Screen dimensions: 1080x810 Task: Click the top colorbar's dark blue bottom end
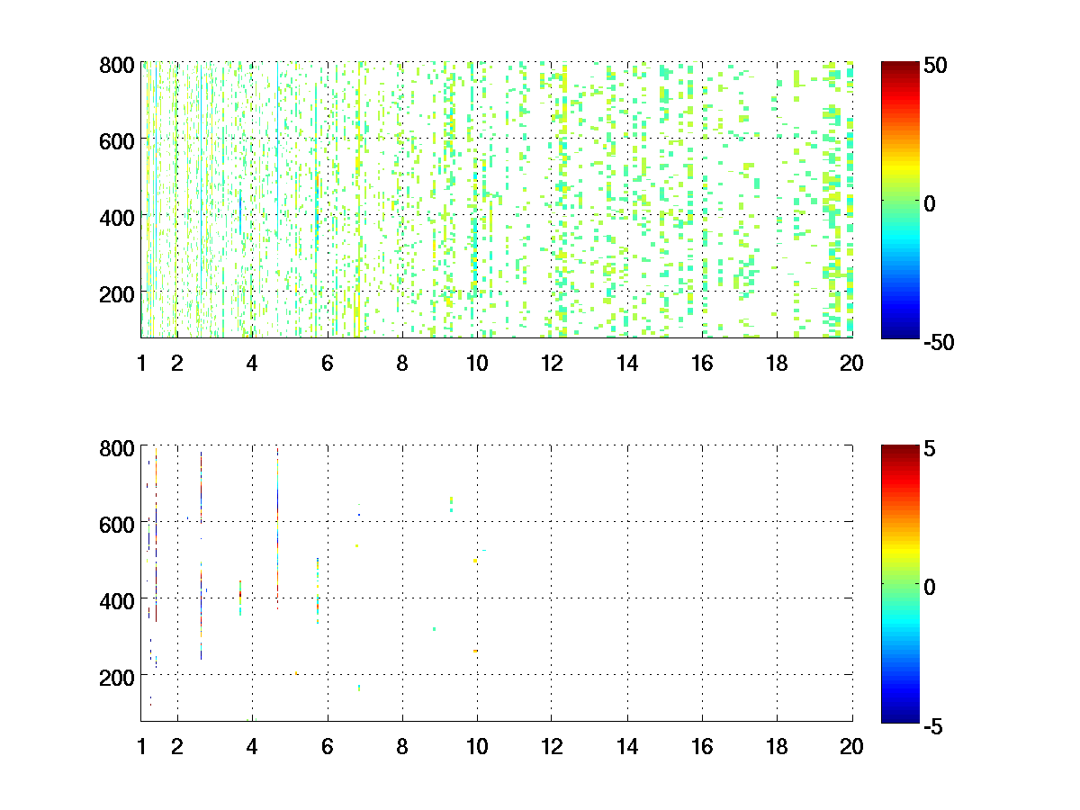[899, 333]
